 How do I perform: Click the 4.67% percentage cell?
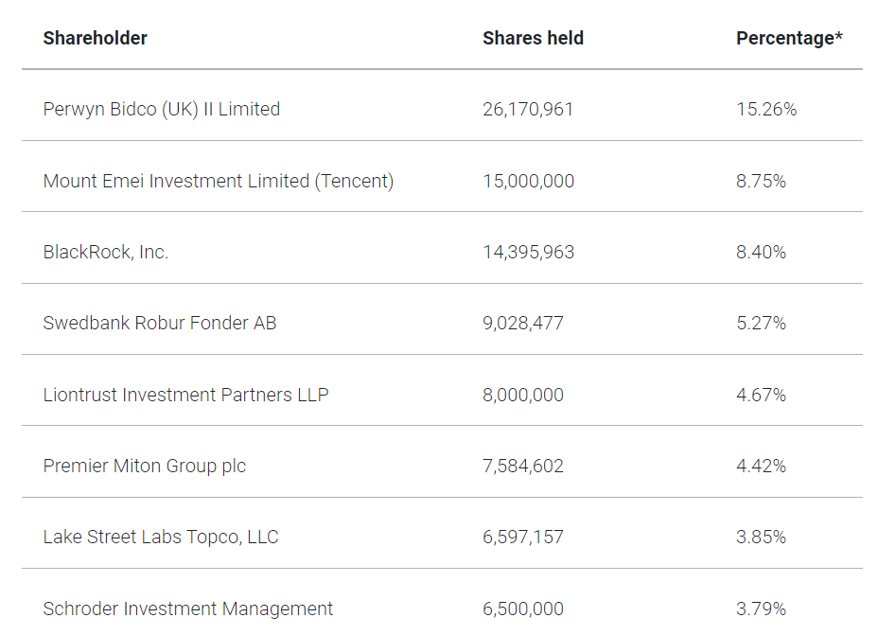pos(761,395)
